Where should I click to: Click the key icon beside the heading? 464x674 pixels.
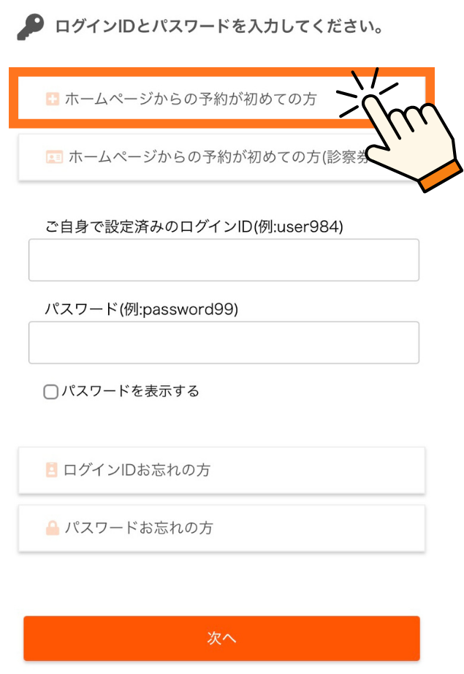[31, 28]
